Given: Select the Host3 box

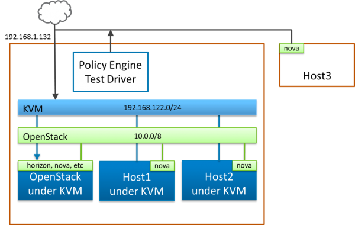Looking at the screenshot, I should click(x=317, y=65).
